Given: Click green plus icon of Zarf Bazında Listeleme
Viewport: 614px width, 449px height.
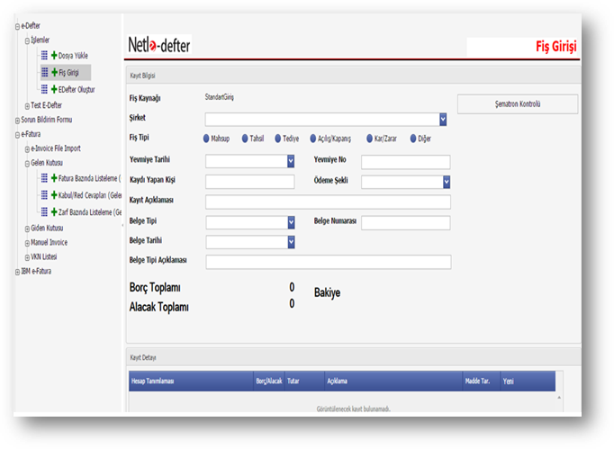Looking at the screenshot, I should (54, 211).
